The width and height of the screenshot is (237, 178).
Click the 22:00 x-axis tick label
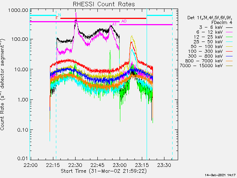point(31,165)
